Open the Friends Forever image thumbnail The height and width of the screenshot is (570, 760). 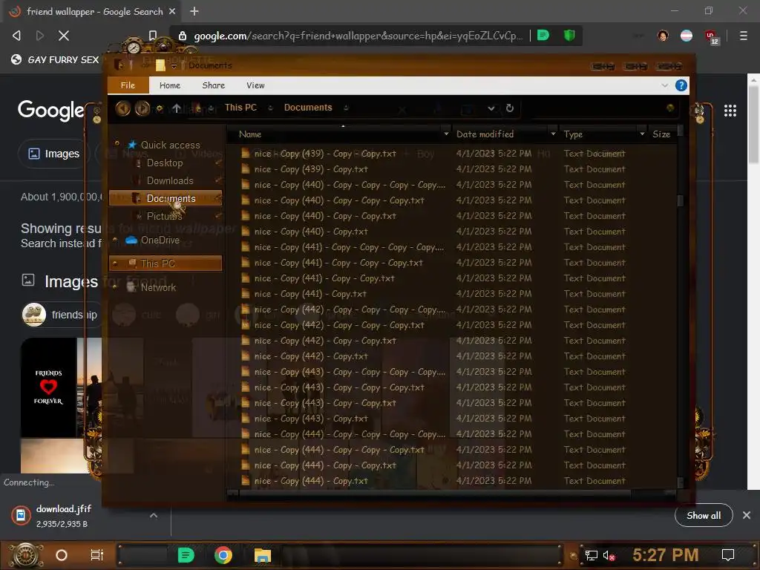[48, 387]
